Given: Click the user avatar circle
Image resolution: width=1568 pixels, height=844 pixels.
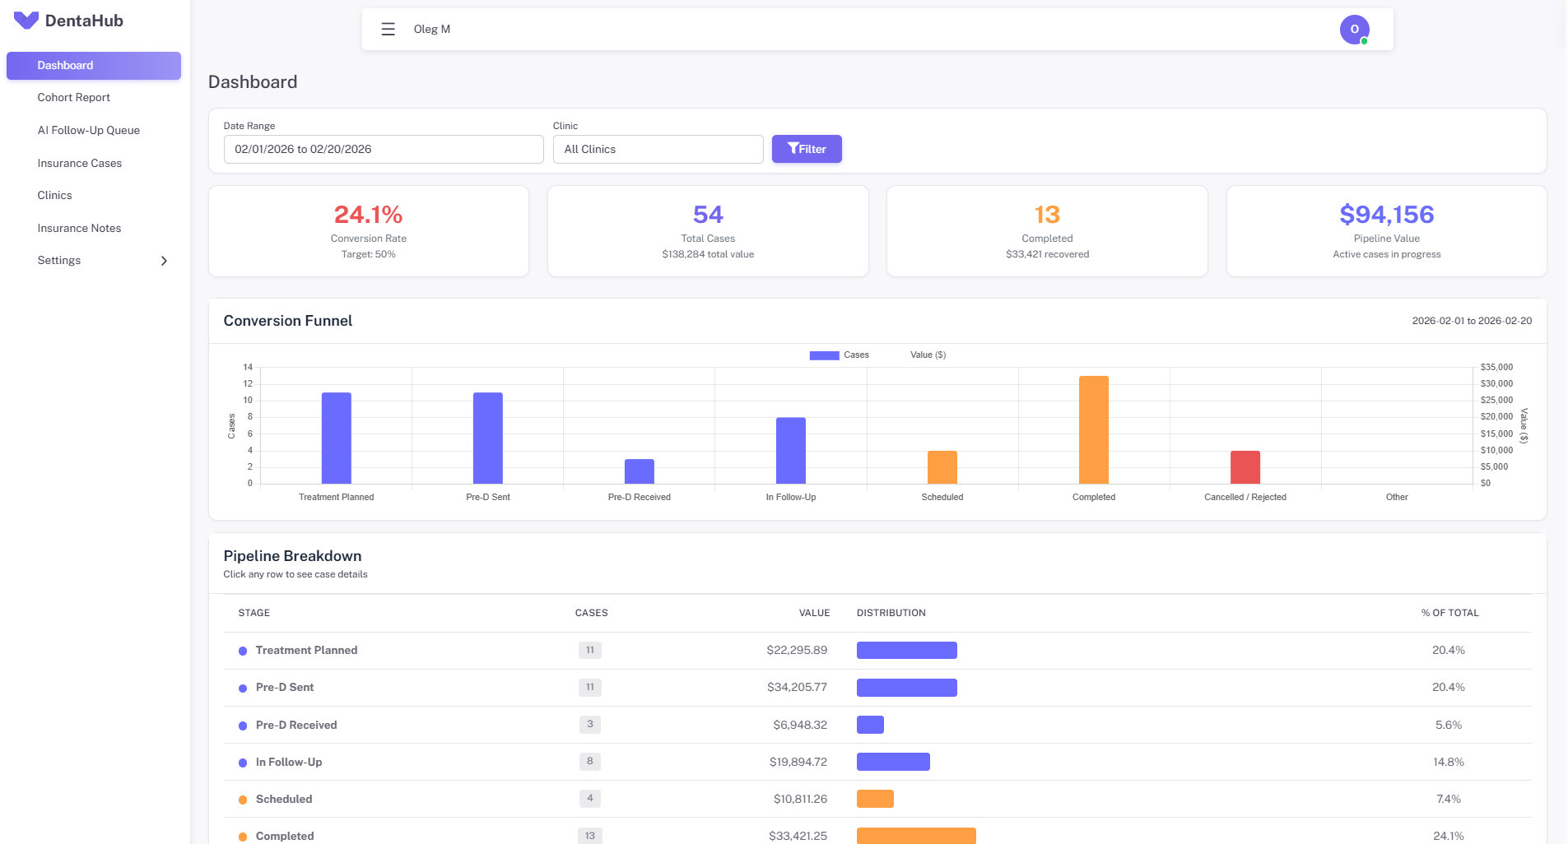Looking at the screenshot, I should 1353,29.
